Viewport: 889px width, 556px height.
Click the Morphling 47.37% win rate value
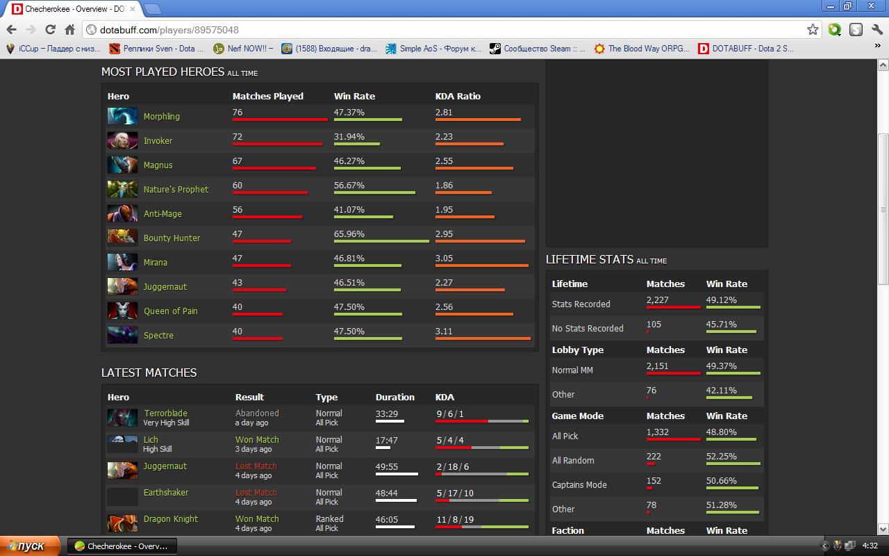point(349,112)
